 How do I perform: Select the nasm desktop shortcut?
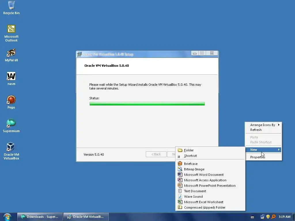click(x=11, y=79)
